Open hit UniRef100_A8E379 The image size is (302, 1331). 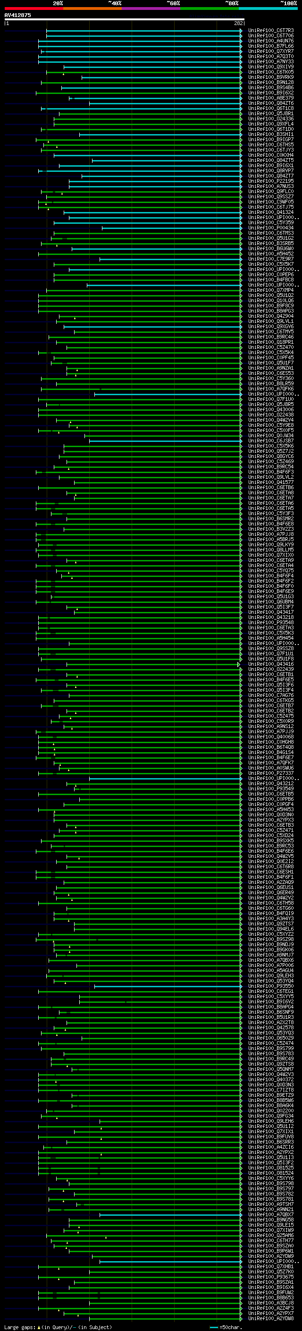(x=271, y=98)
